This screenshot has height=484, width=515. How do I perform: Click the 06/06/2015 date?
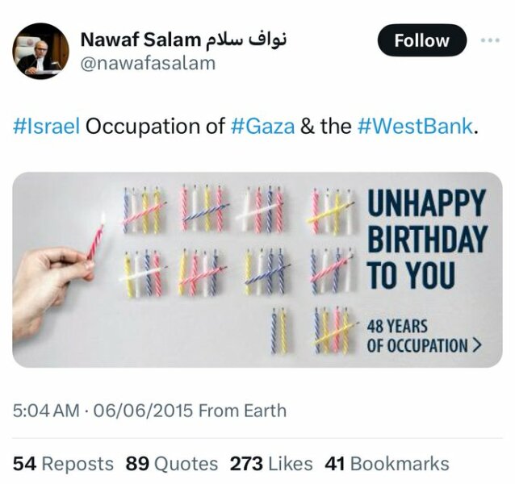[143, 411]
